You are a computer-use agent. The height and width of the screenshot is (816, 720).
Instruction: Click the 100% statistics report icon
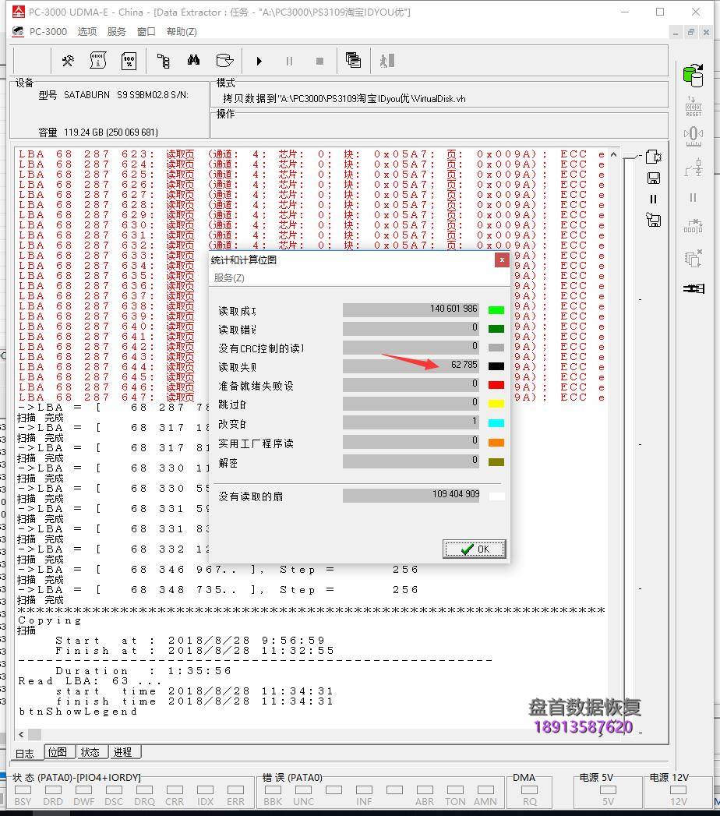tap(129, 61)
